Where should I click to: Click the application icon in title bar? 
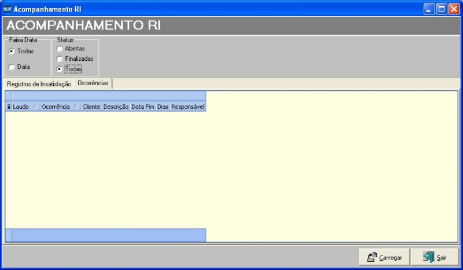pyautogui.click(x=8, y=9)
